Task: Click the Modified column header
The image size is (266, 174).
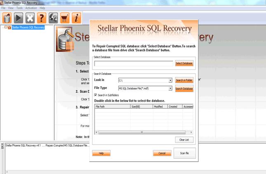Action: tap(160, 107)
